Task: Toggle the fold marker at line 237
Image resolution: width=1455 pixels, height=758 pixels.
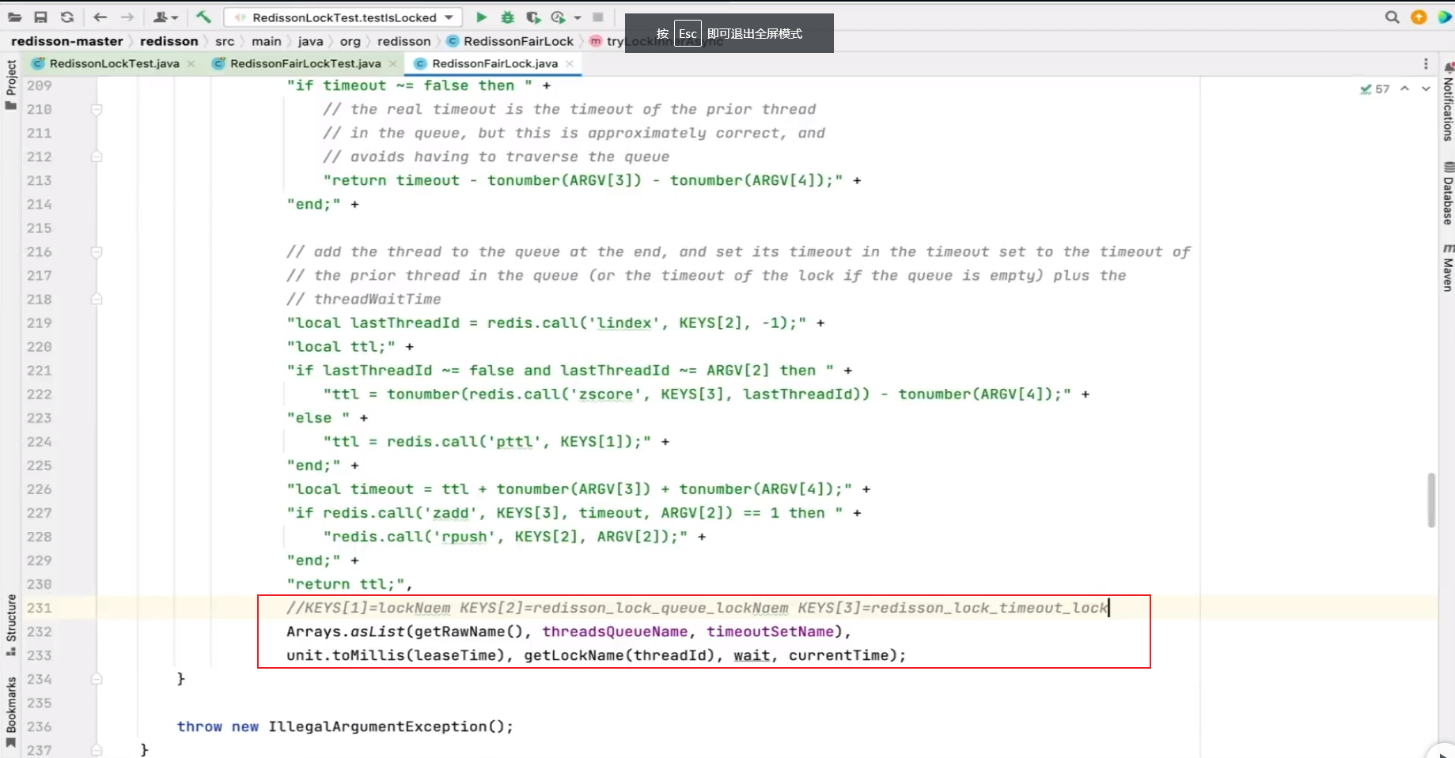Action: 97,749
